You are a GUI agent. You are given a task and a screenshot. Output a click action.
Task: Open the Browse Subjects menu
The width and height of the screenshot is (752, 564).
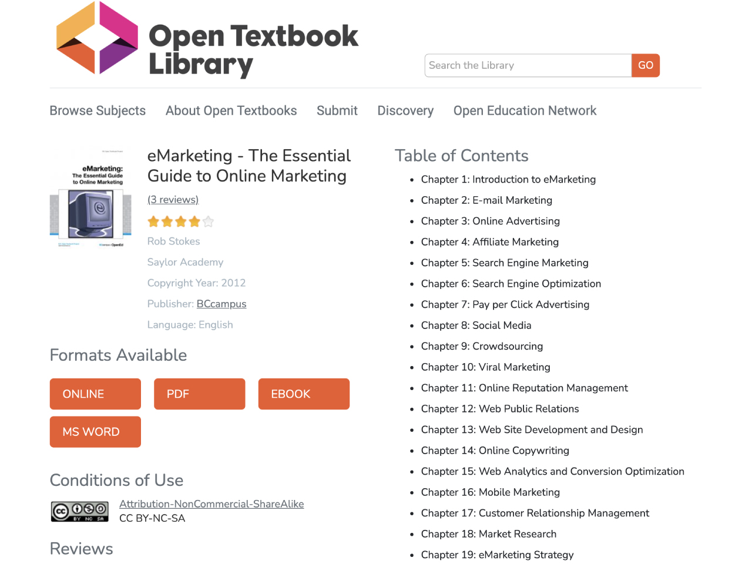(x=98, y=110)
